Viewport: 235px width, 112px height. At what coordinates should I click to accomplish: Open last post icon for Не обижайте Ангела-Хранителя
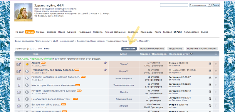210,99
